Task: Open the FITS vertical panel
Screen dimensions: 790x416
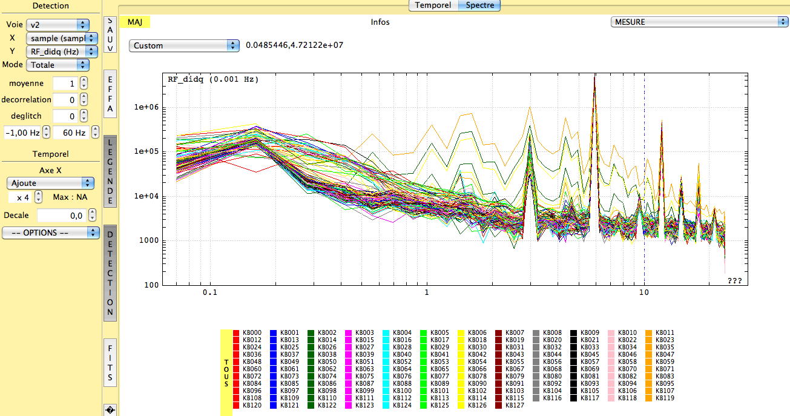Action: coord(110,362)
